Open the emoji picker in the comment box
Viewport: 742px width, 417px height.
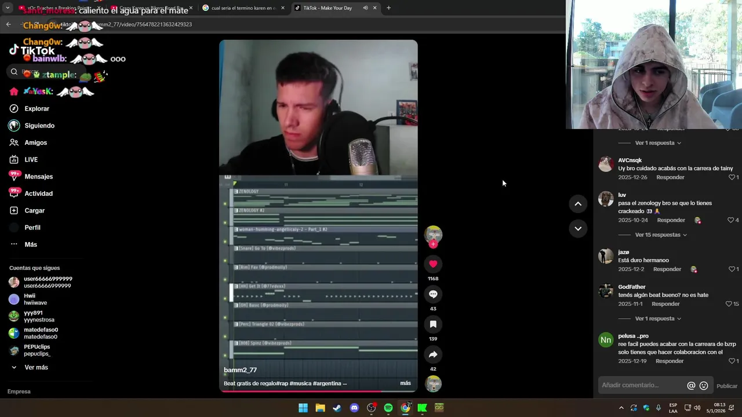[704, 386]
